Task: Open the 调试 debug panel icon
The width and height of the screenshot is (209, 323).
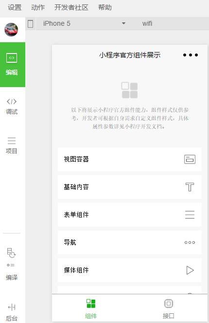Action: click(12, 101)
